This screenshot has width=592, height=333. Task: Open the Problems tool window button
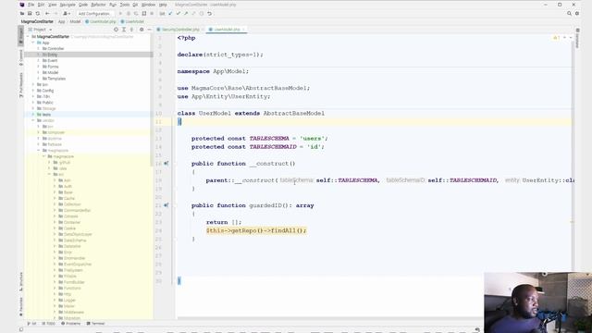(x=71, y=324)
